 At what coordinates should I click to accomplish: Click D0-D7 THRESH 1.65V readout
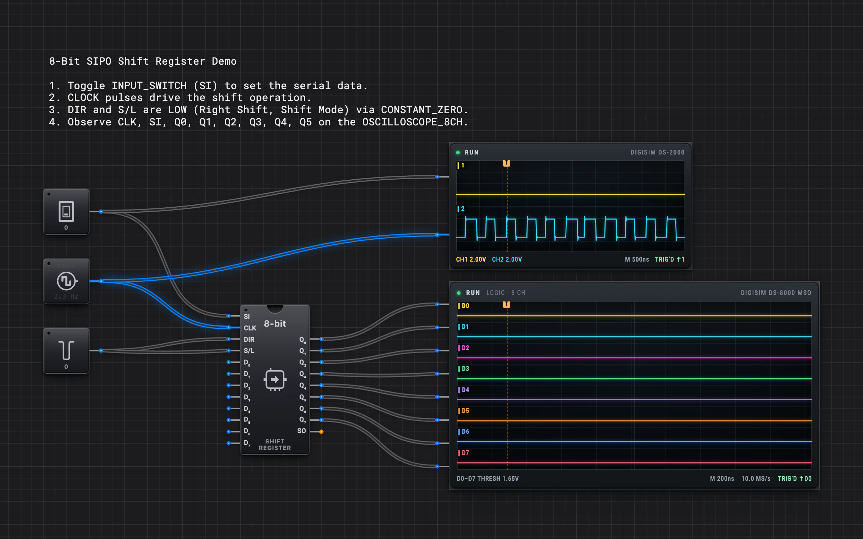(x=488, y=479)
